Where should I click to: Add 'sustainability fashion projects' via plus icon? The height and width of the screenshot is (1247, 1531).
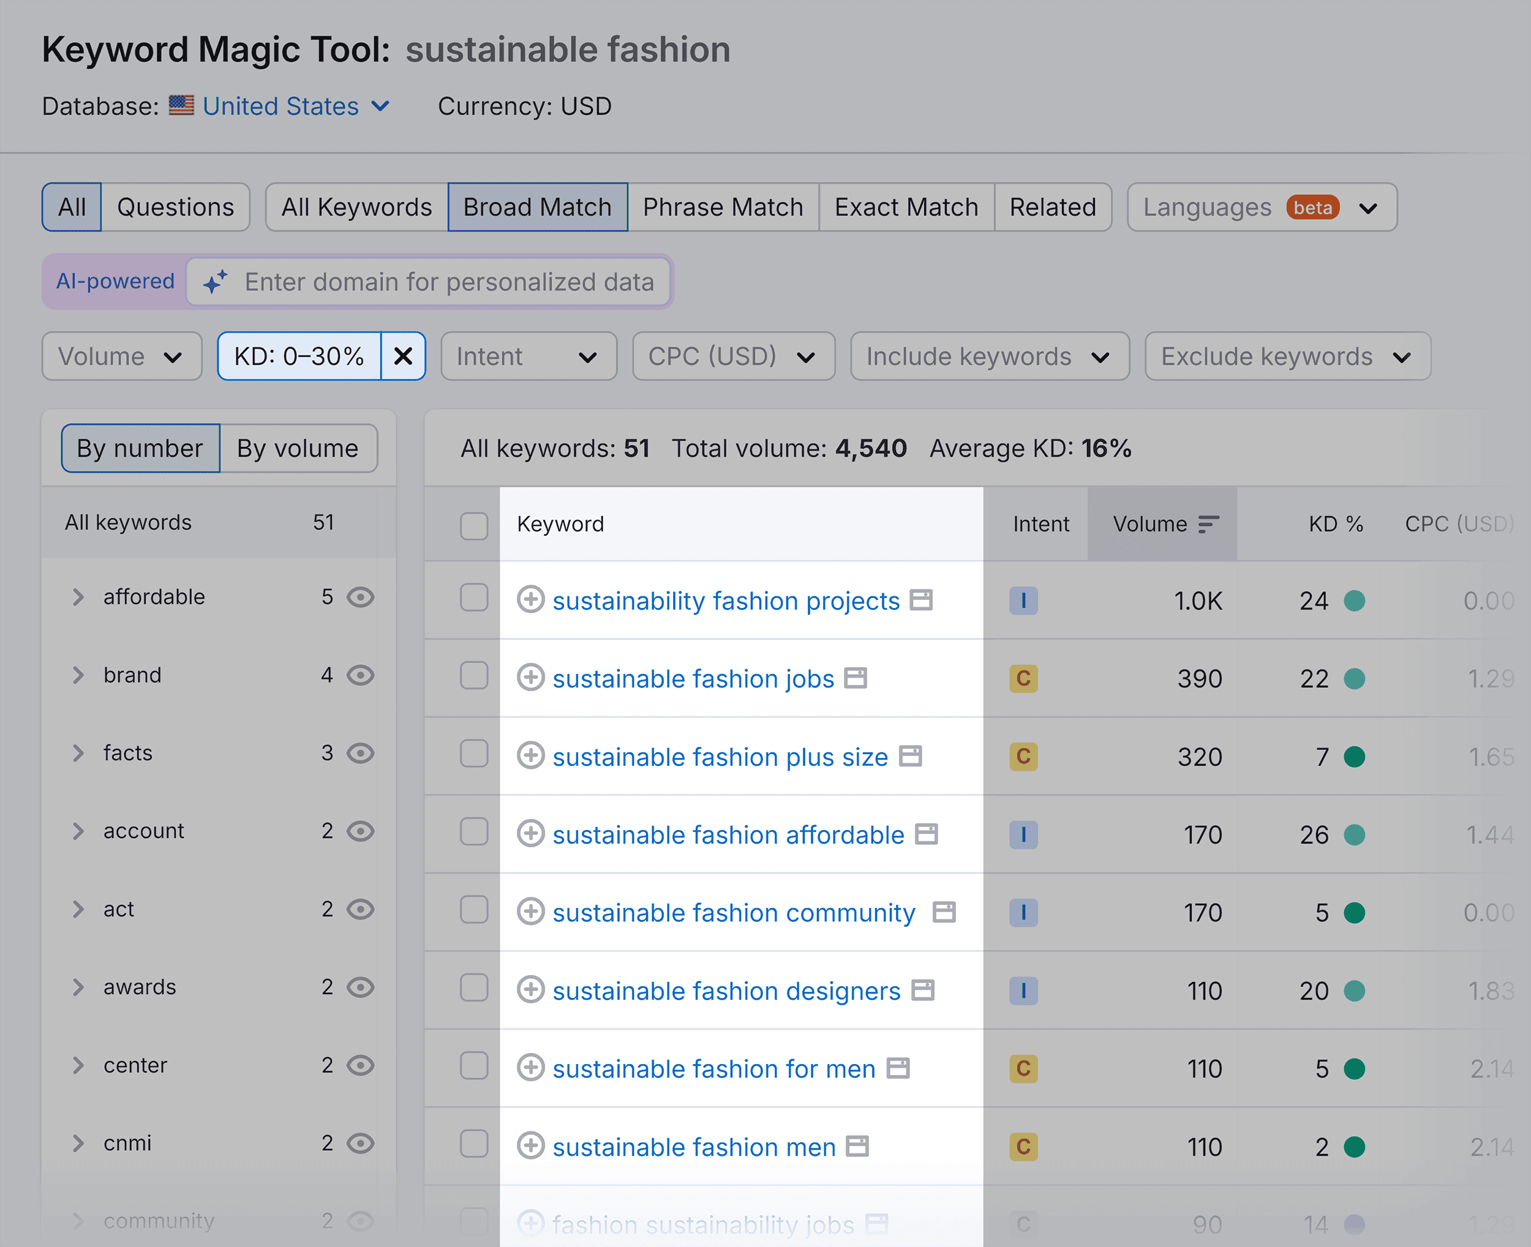pos(530,599)
